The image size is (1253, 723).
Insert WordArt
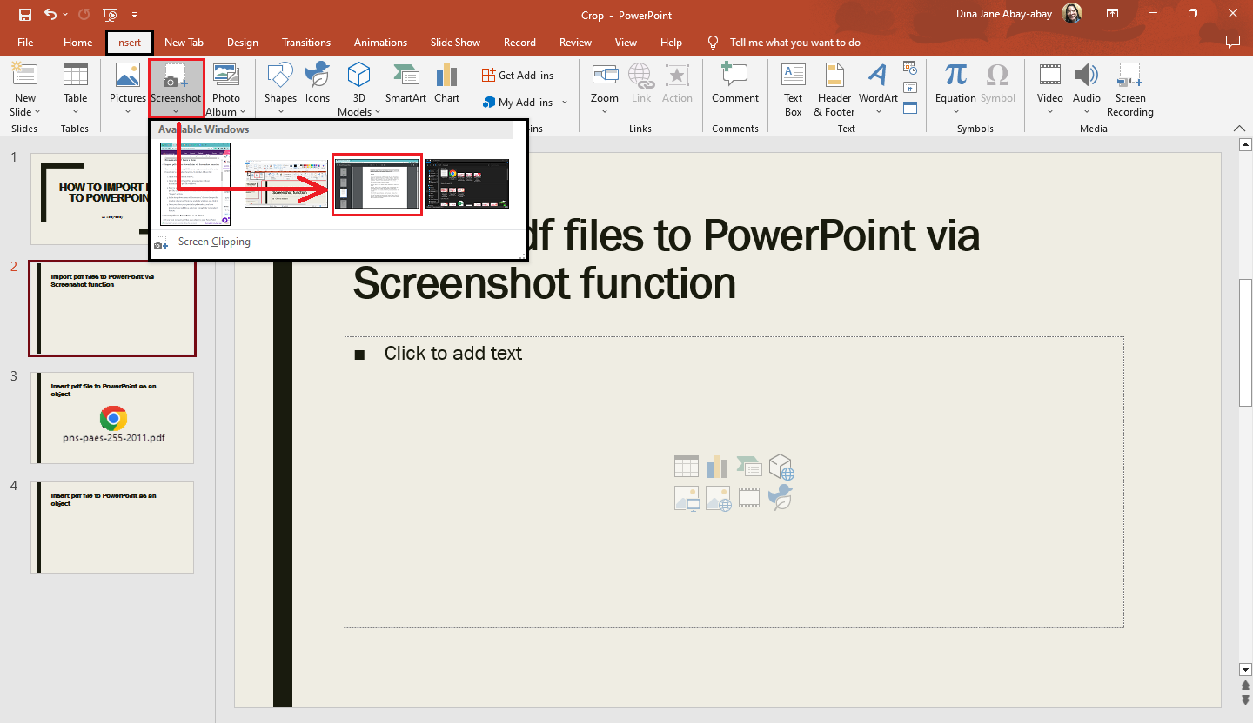click(878, 87)
